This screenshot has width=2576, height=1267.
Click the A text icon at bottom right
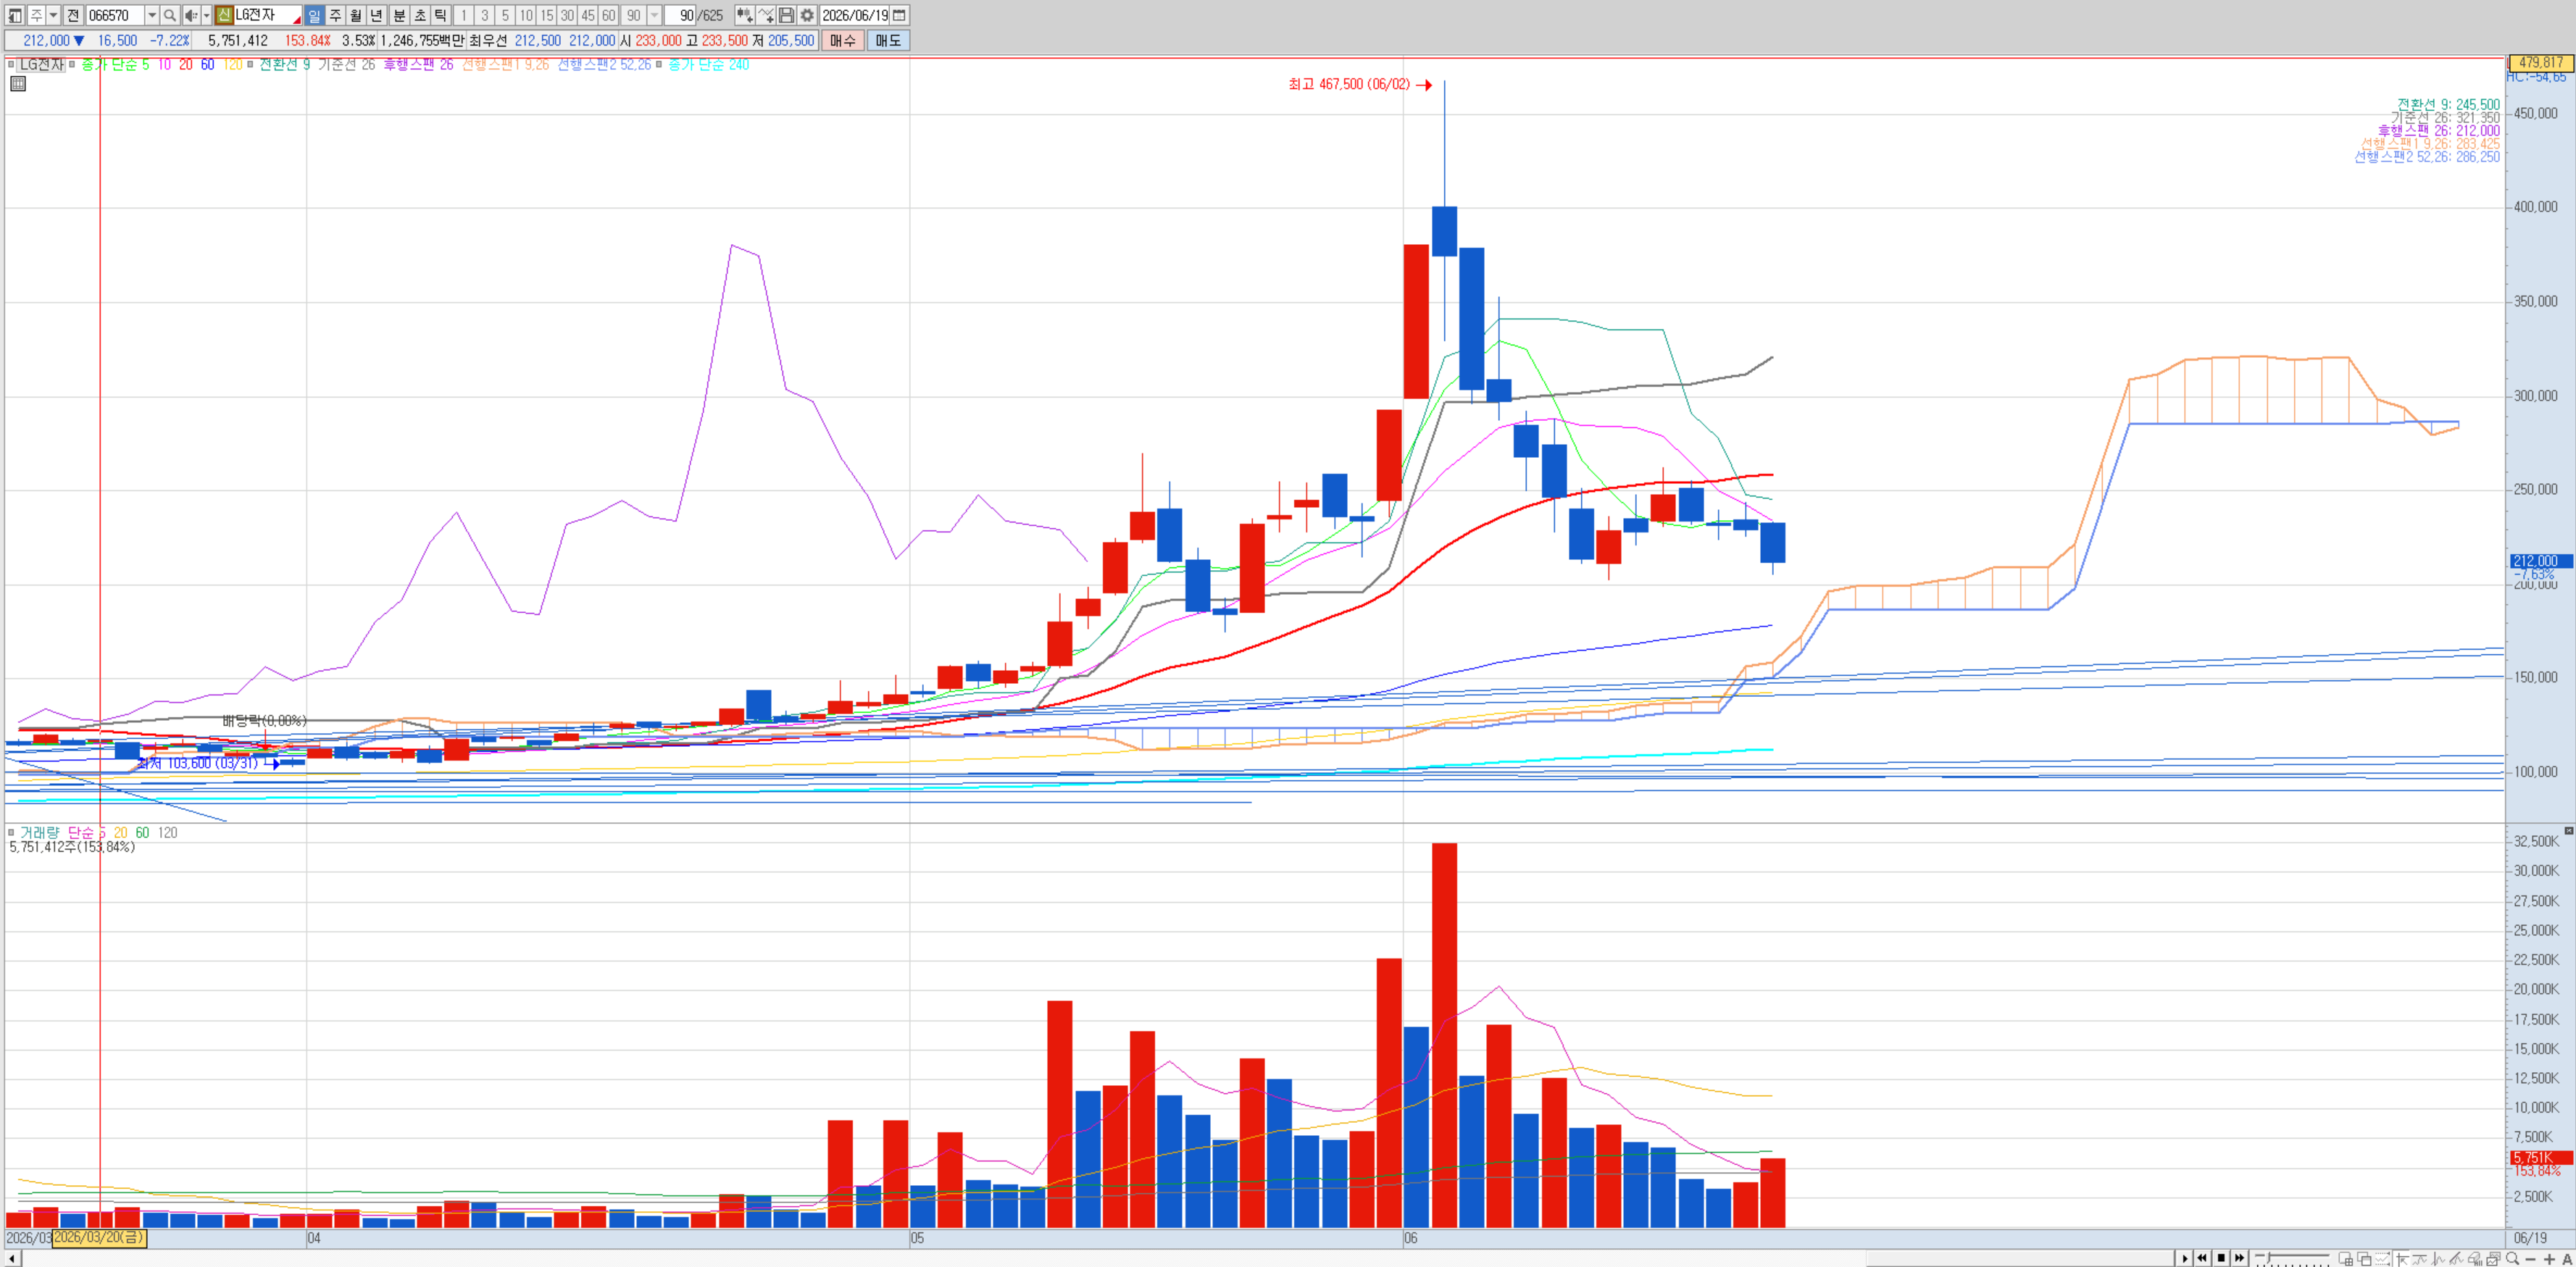click(x=2566, y=1258)
